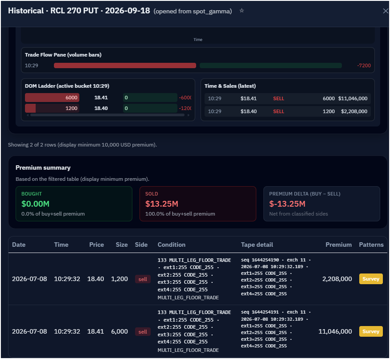Click the 6,000 size cell in the table
390x359 pixels.
coord(119,331)
